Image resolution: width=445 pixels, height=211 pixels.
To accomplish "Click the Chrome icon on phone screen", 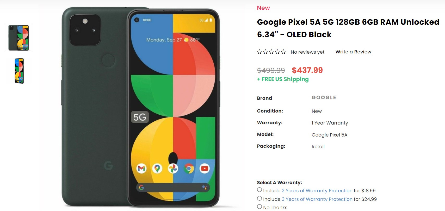I will pos(189,169).
